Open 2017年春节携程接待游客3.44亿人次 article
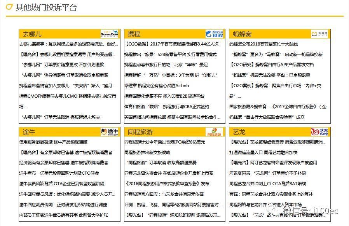 point(171,44)
